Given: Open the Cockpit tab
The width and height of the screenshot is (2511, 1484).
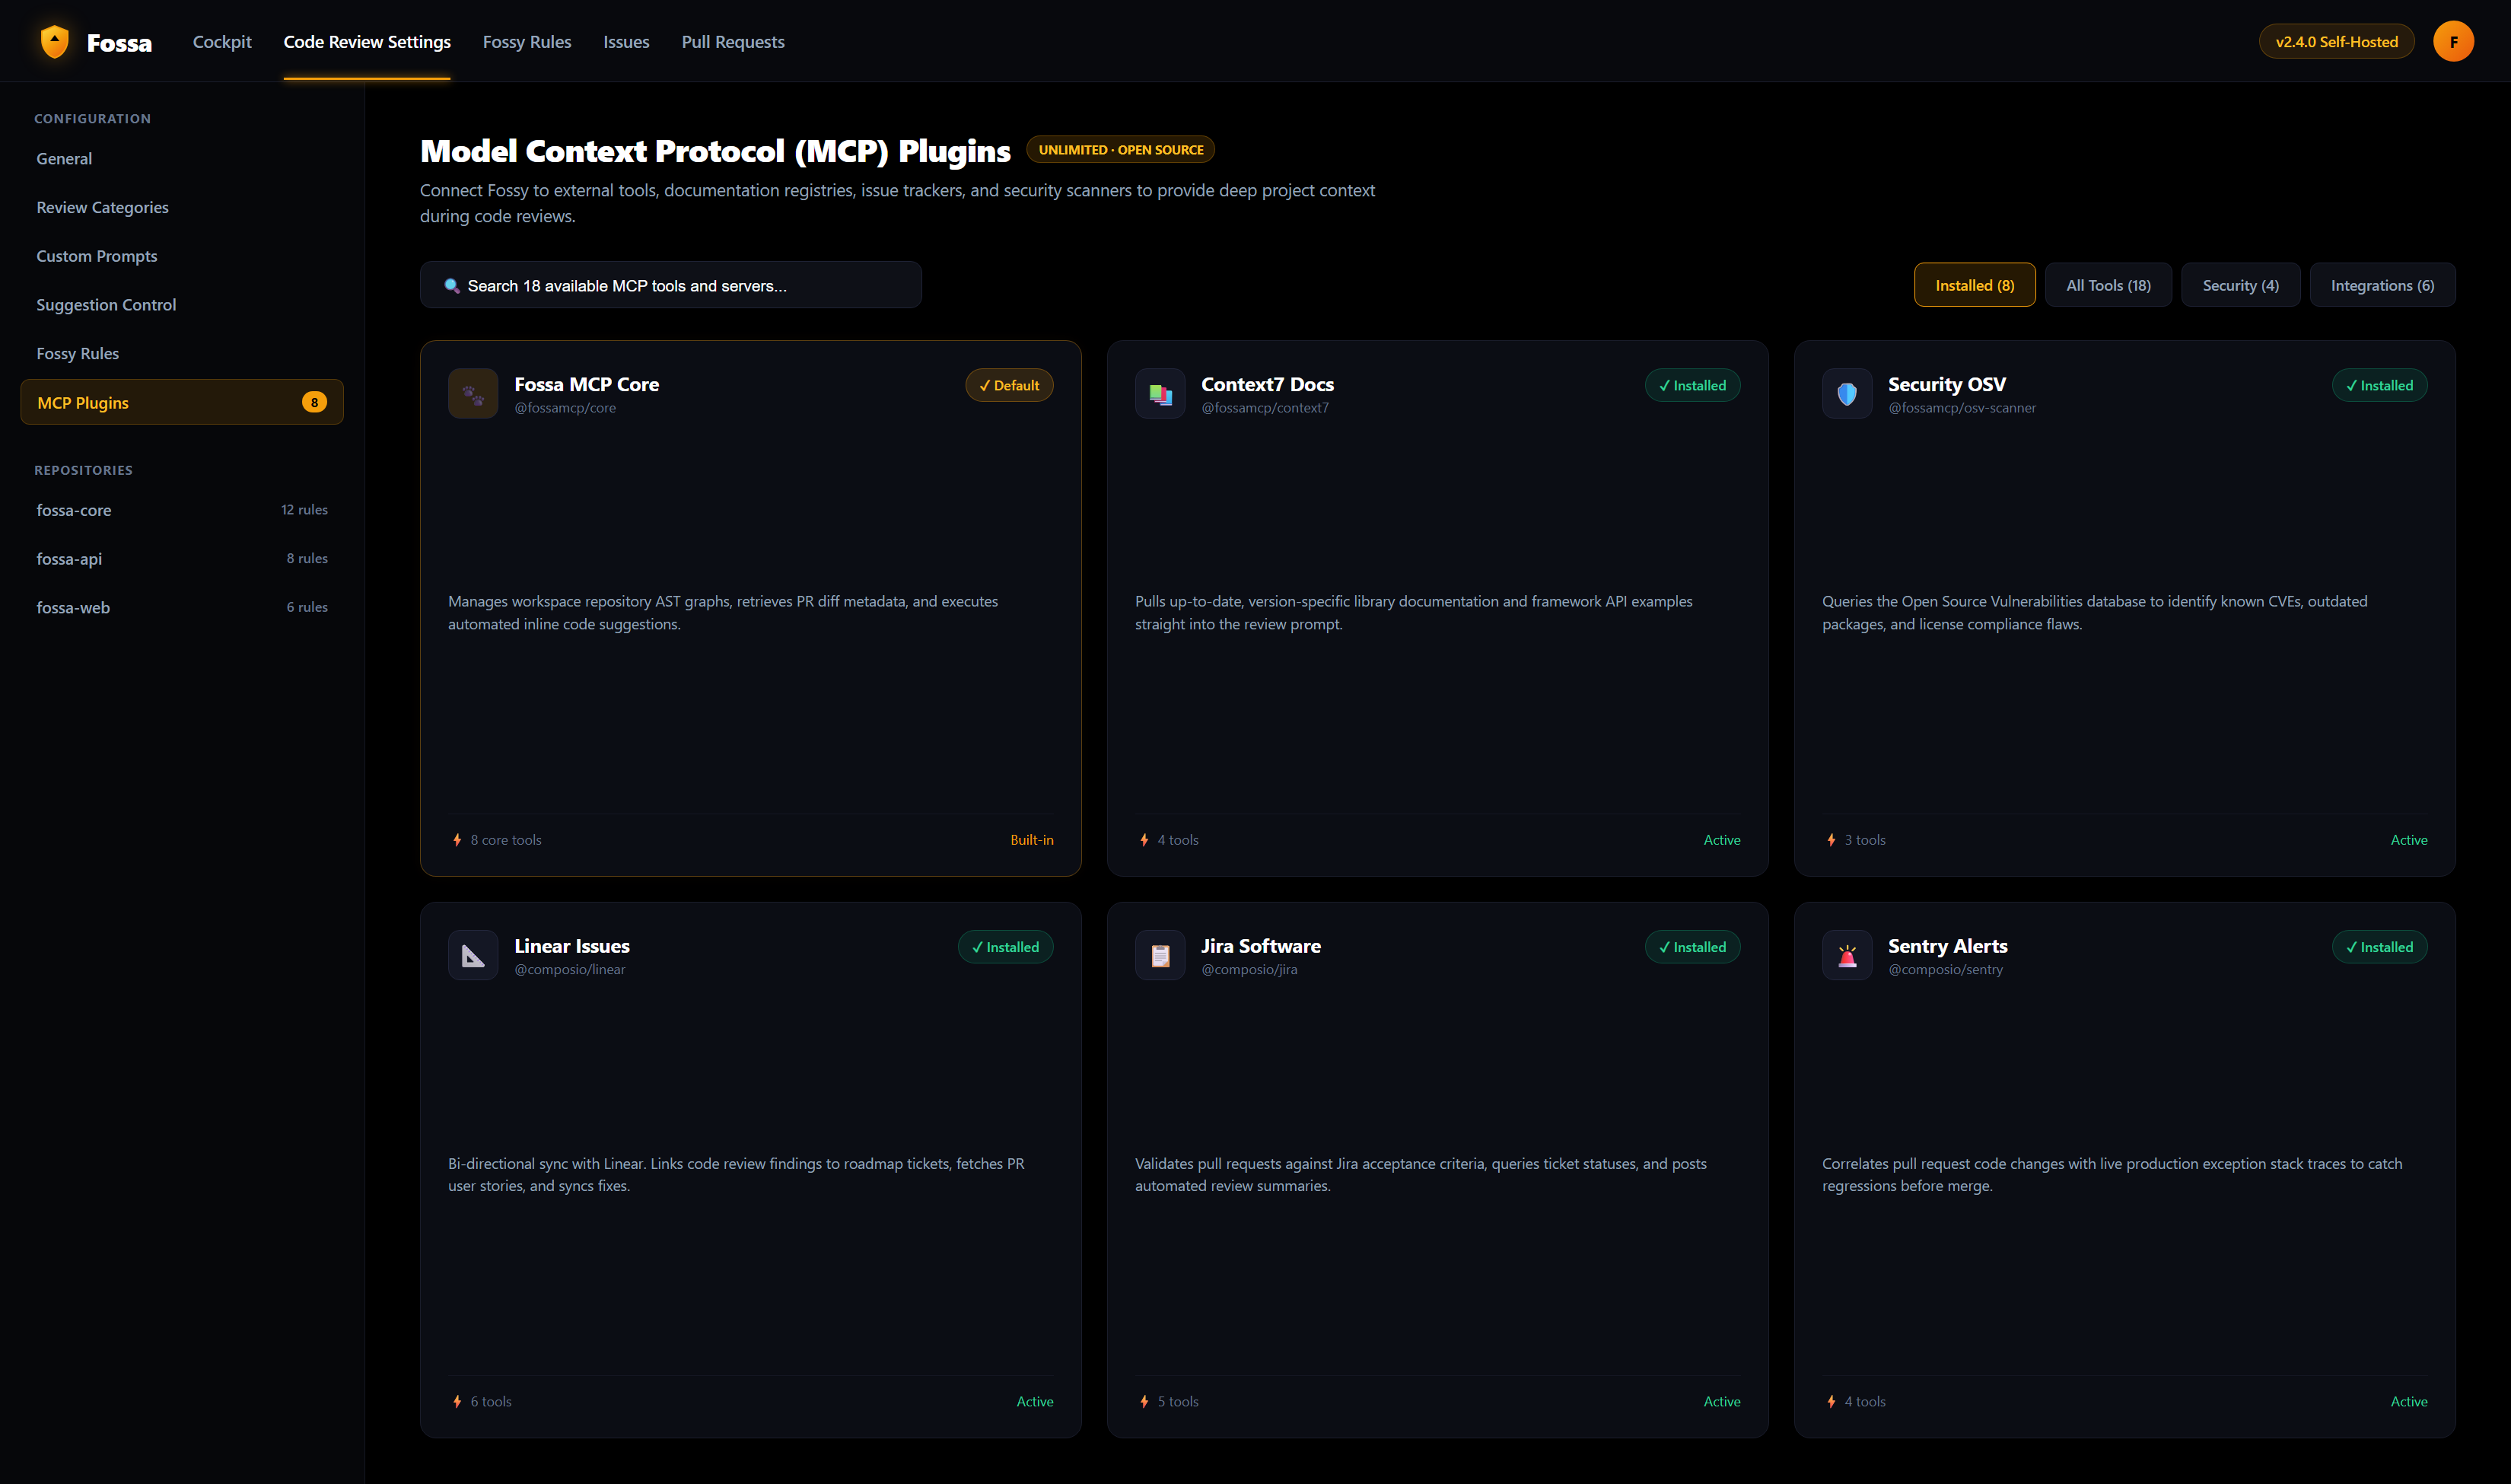Looking at the screenshot, I should (222, 42).
